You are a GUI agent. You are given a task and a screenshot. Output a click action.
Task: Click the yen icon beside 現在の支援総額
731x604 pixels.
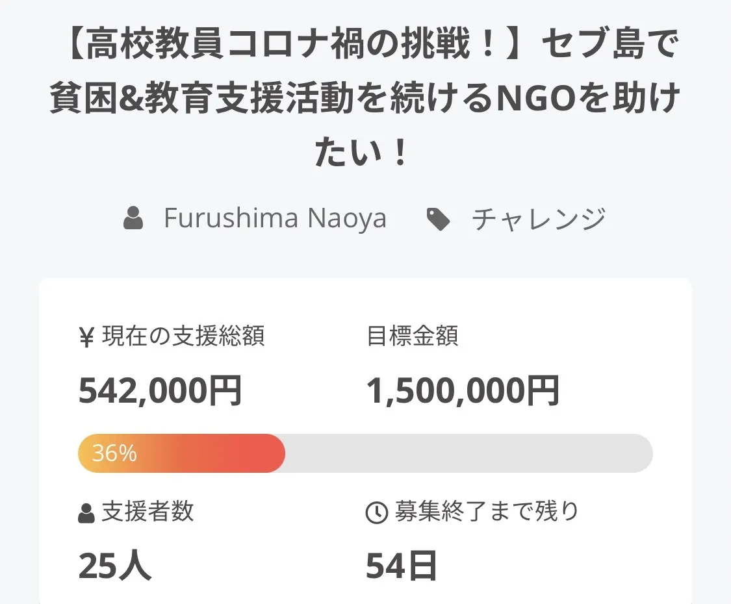click(x=86, y=338)
